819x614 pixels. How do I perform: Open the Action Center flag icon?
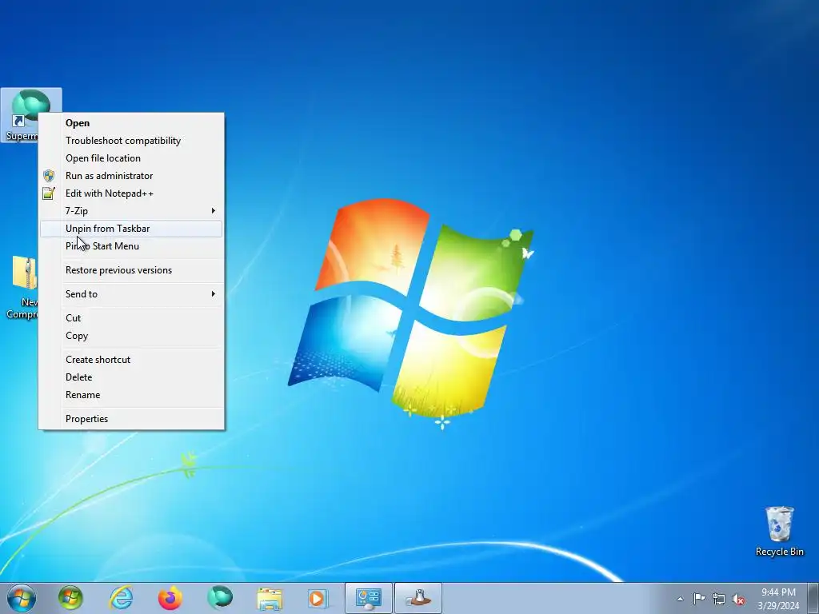699,599
